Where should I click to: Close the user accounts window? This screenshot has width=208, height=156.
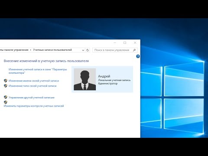(x=135, y=43)
